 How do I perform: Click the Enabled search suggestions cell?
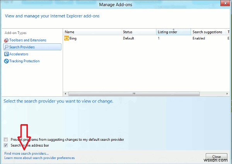tap(199, 38)
